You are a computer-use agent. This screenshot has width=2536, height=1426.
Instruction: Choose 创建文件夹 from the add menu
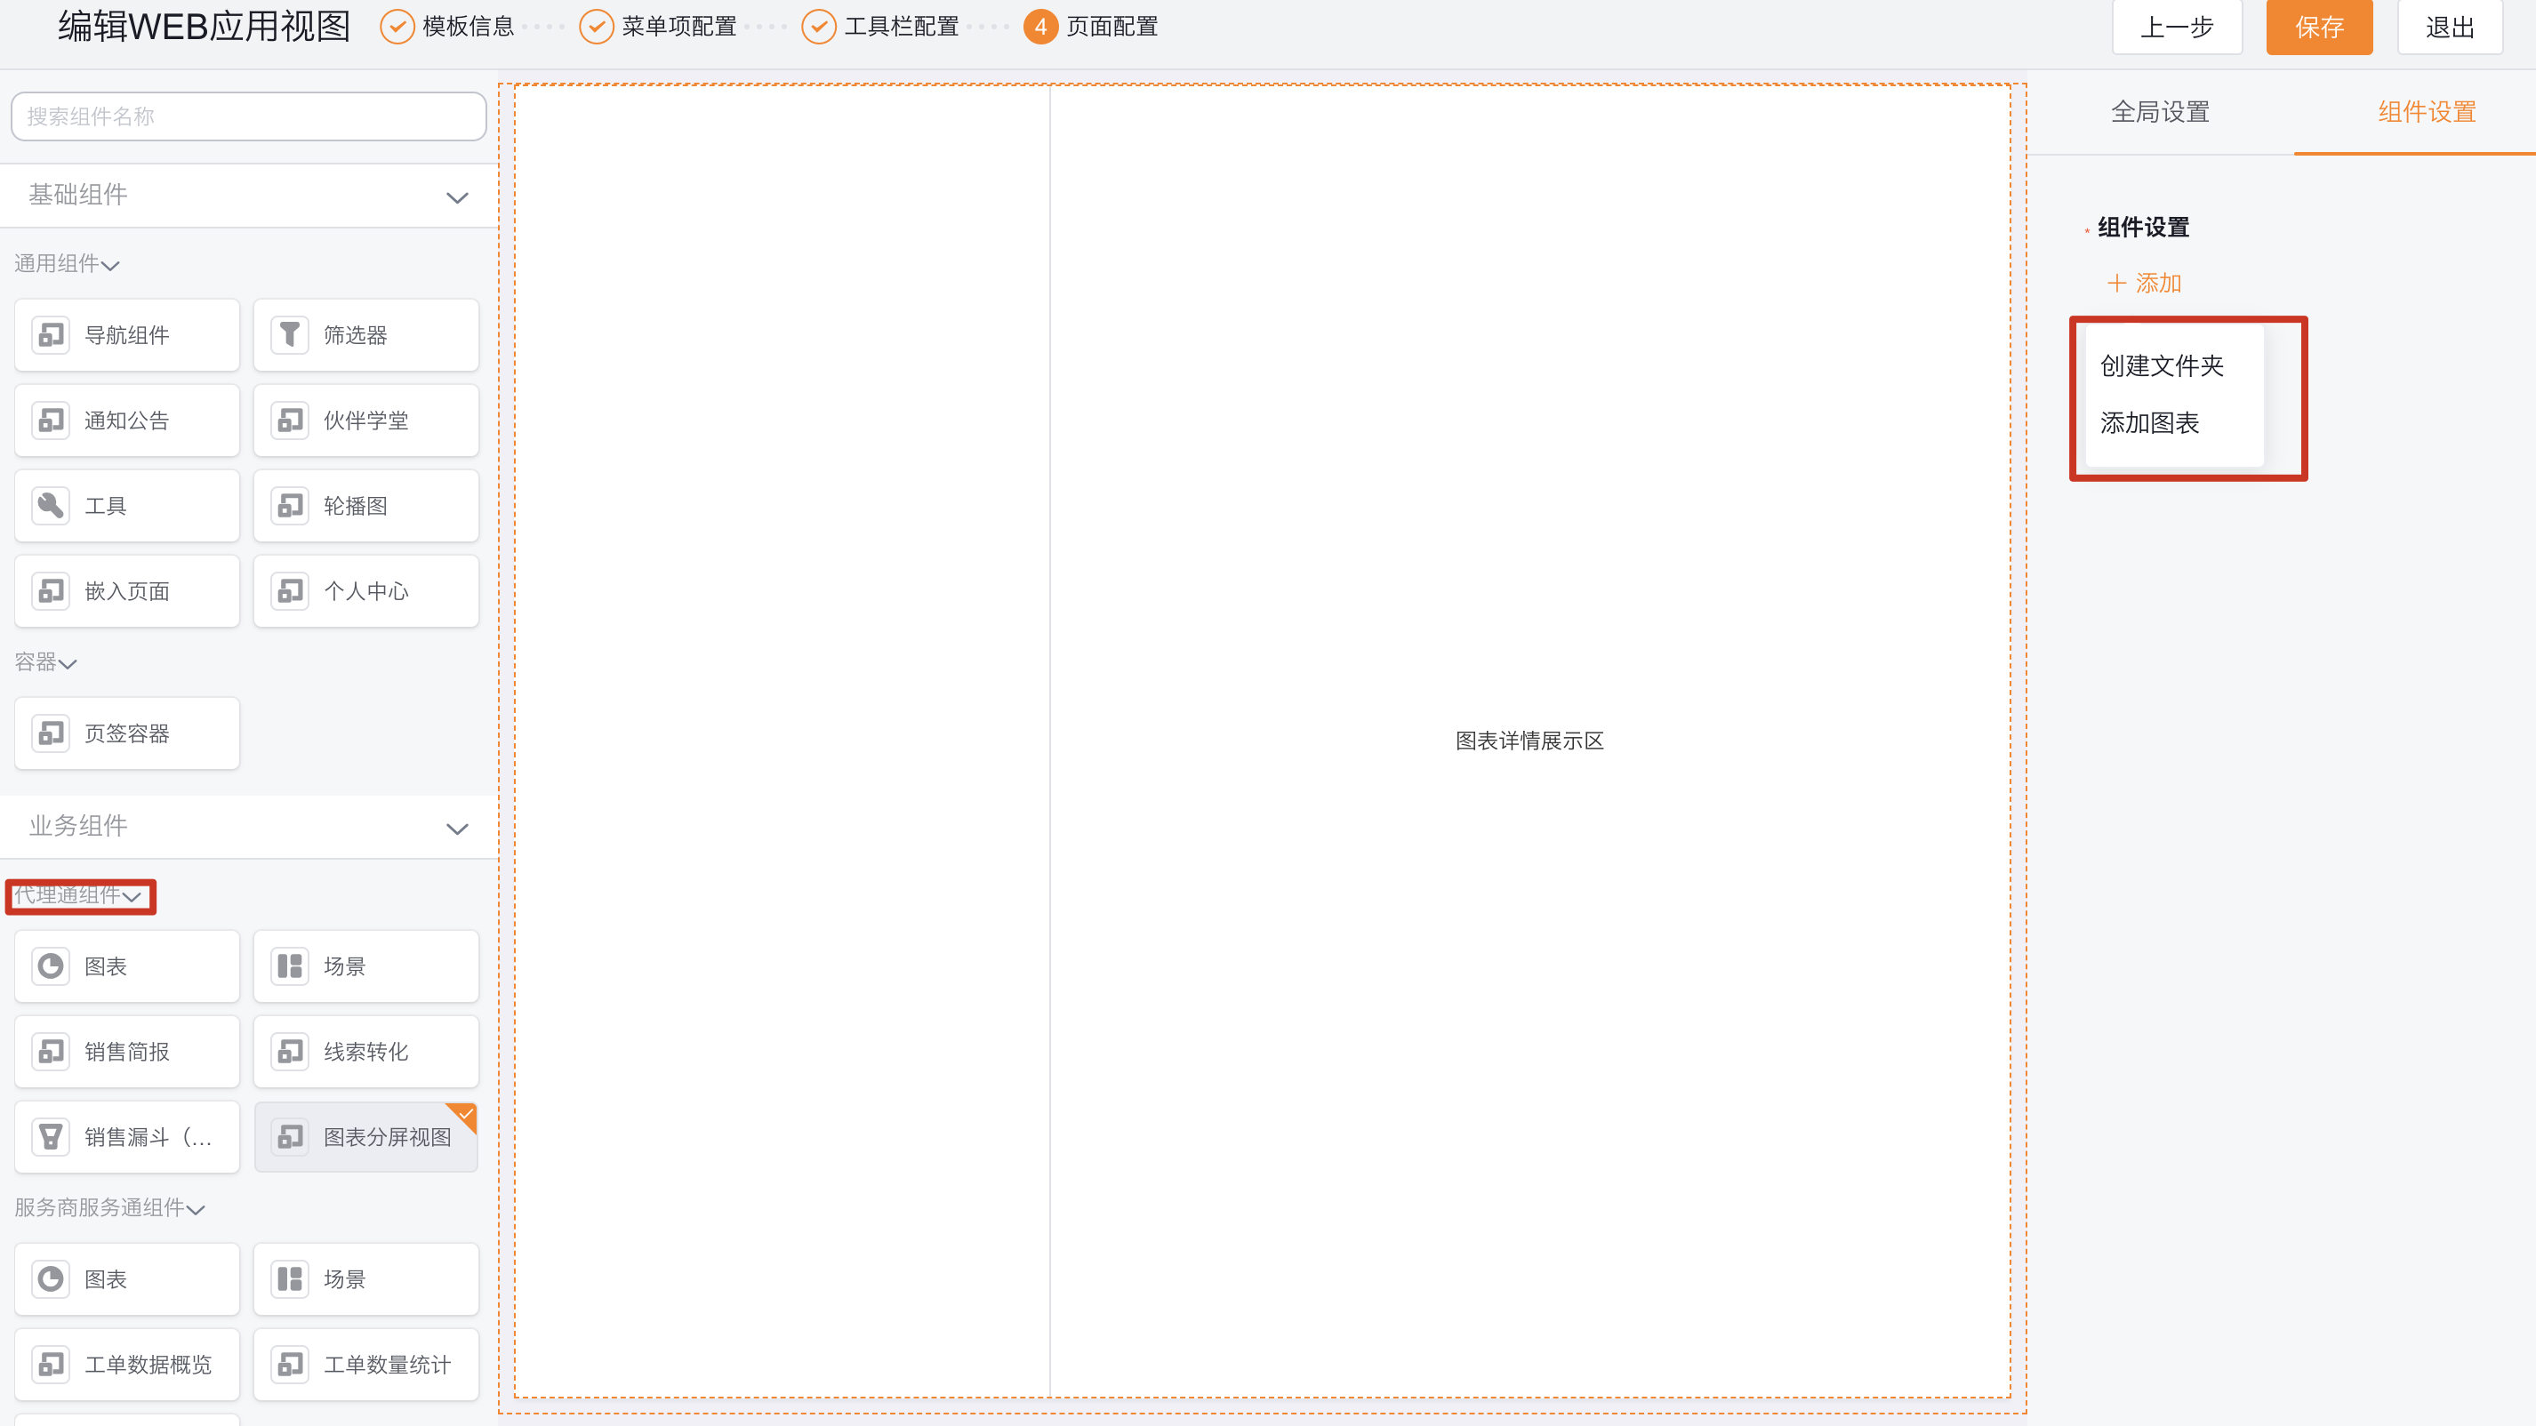[x=2162, y=366]
